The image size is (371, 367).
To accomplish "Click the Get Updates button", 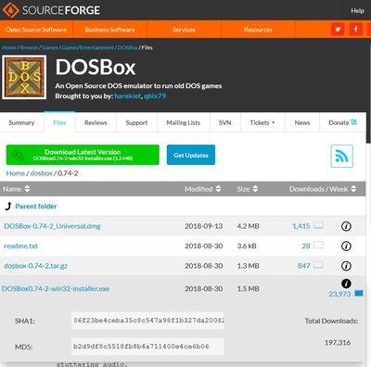I will point(191,155).
